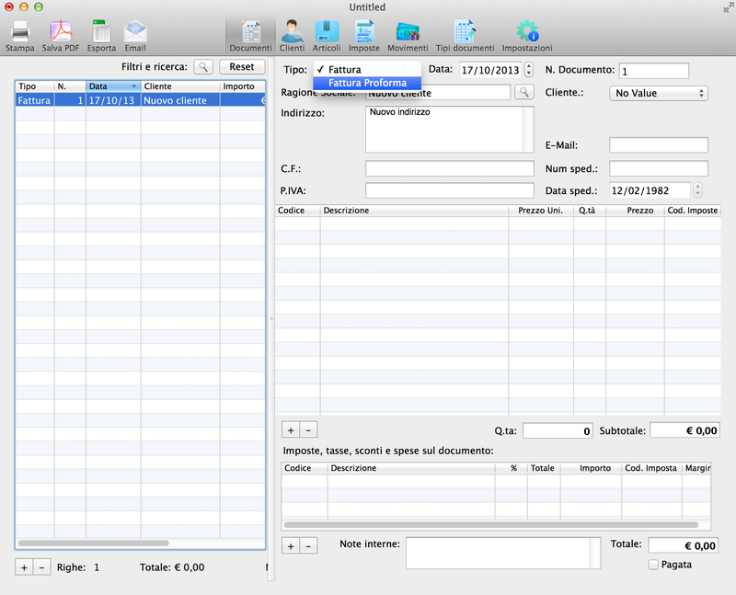This screenshot has width=736, height=595.
Task: Click the E-Mail input field
Action: coord(659,145)
